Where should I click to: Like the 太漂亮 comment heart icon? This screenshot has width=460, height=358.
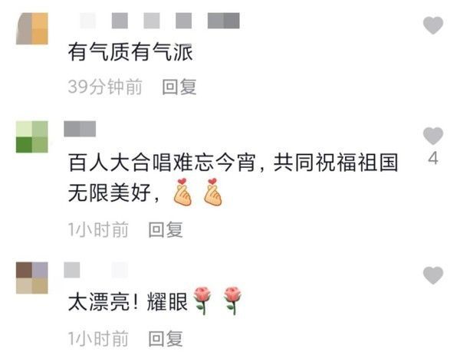[433, 275]
